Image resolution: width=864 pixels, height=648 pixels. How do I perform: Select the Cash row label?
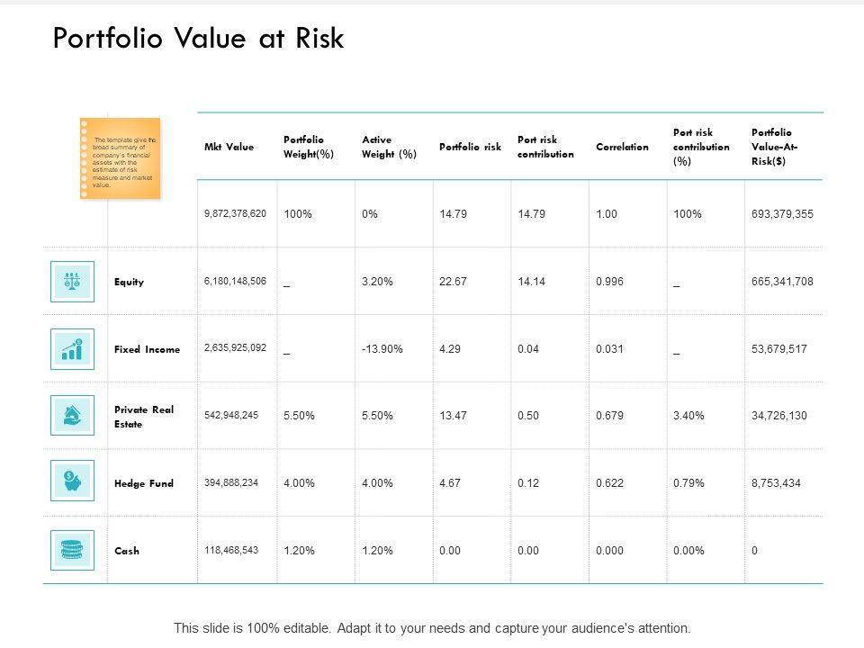(127, 551)
